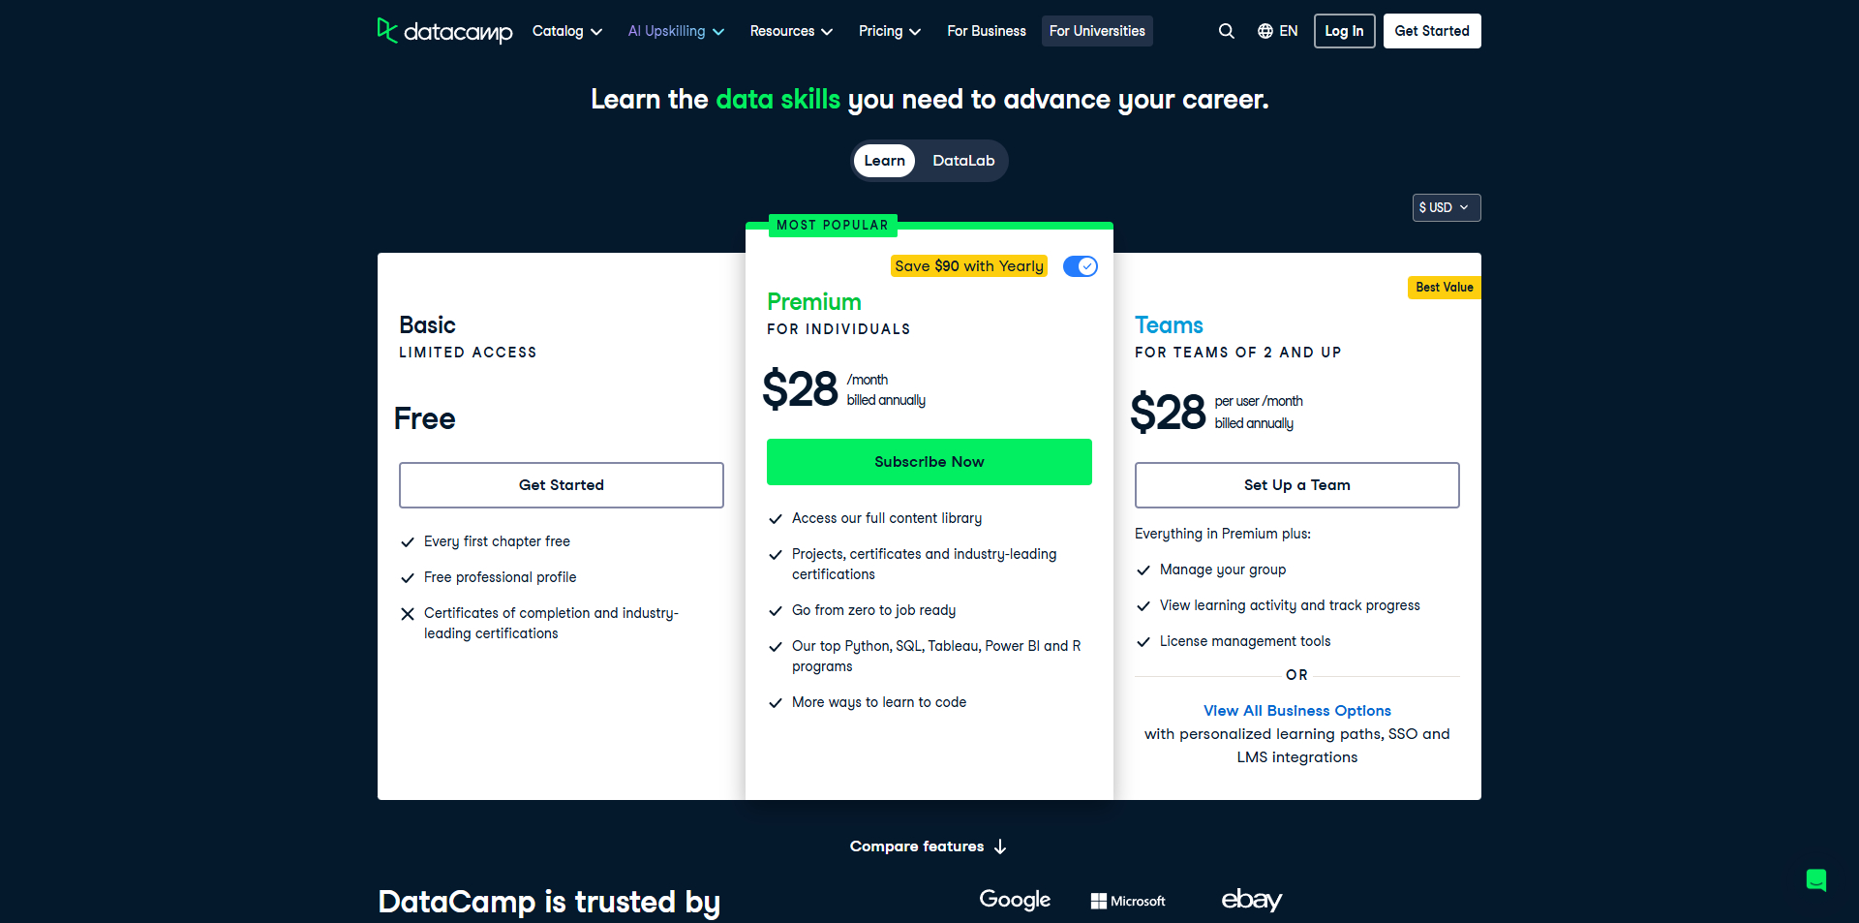
Task: Click the Microsoft logo
Action: (1127, 901)
